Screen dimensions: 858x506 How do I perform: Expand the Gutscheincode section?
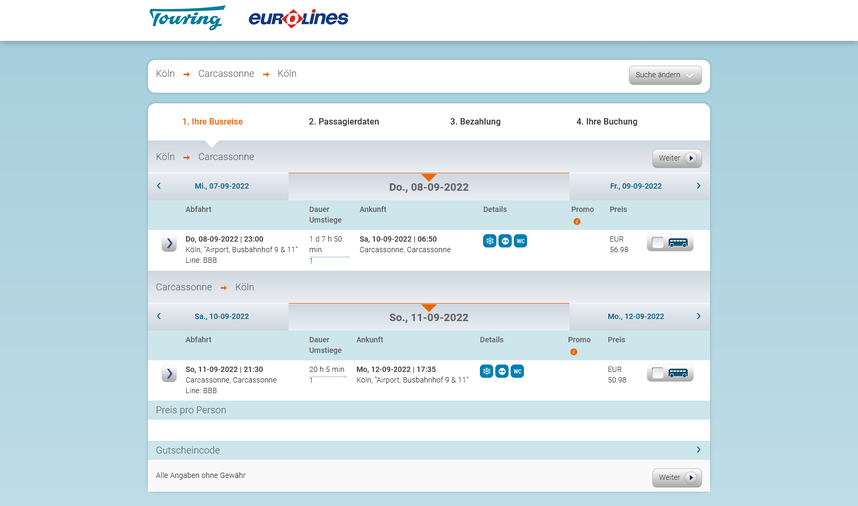[x=698, y=450]
